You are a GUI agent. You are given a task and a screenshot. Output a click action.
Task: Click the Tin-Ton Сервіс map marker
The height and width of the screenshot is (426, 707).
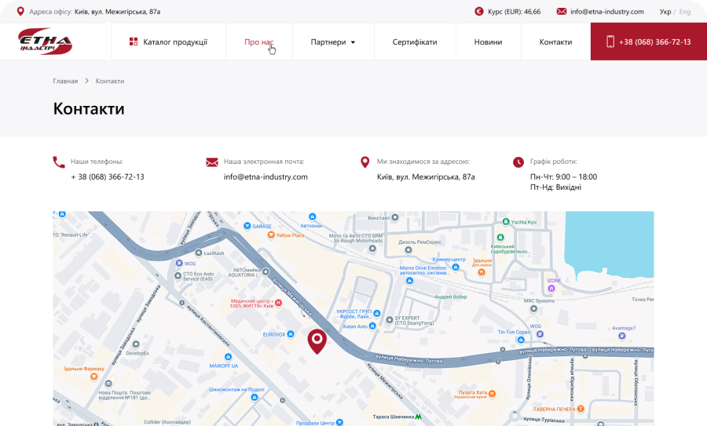(x=521, y=340)
